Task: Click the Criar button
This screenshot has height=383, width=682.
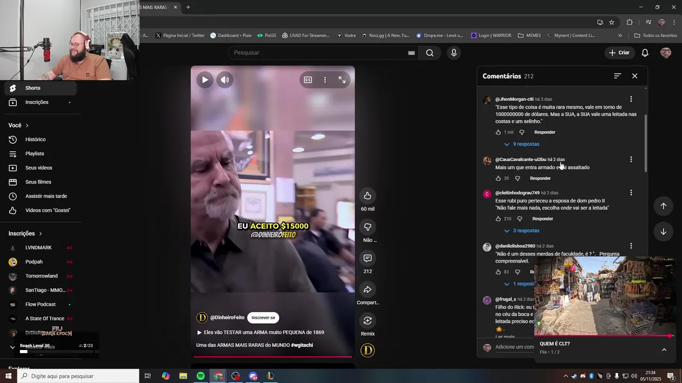Action: click(619, 53)
